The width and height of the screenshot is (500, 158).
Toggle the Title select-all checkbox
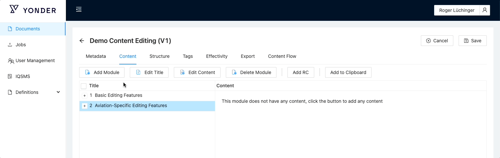pos(84,86)
